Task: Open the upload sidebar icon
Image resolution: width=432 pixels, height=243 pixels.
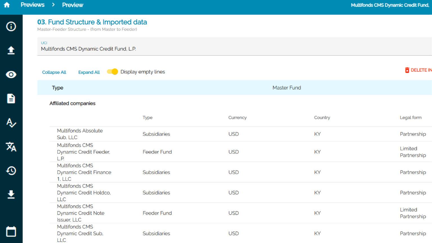Action: (11, 50)
